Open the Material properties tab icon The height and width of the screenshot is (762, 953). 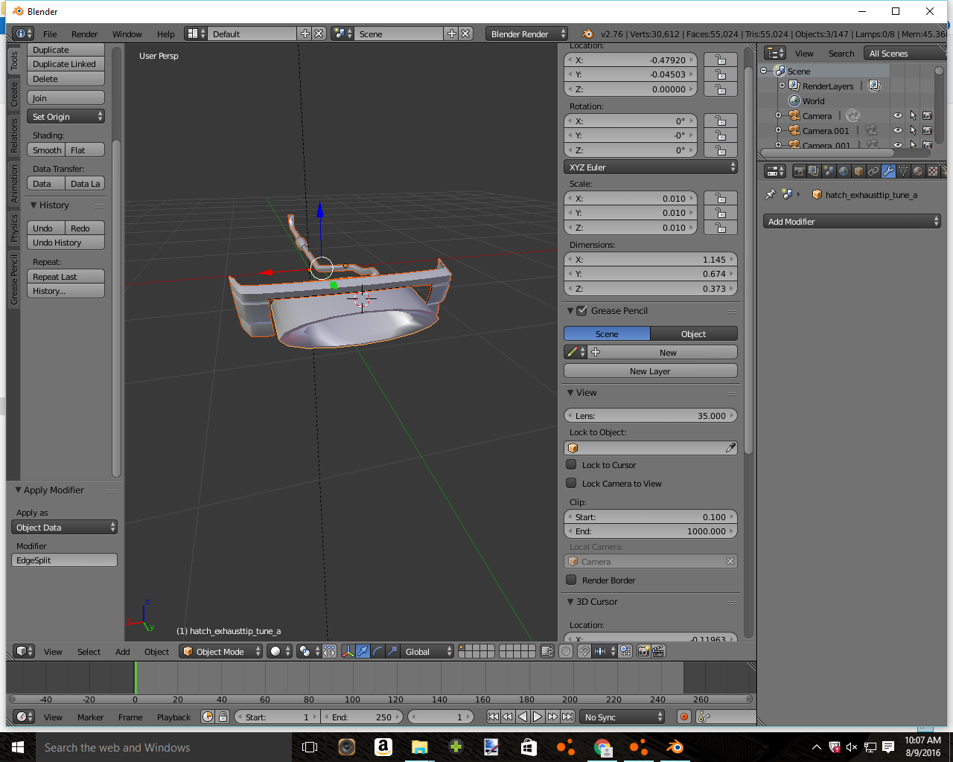918,171
